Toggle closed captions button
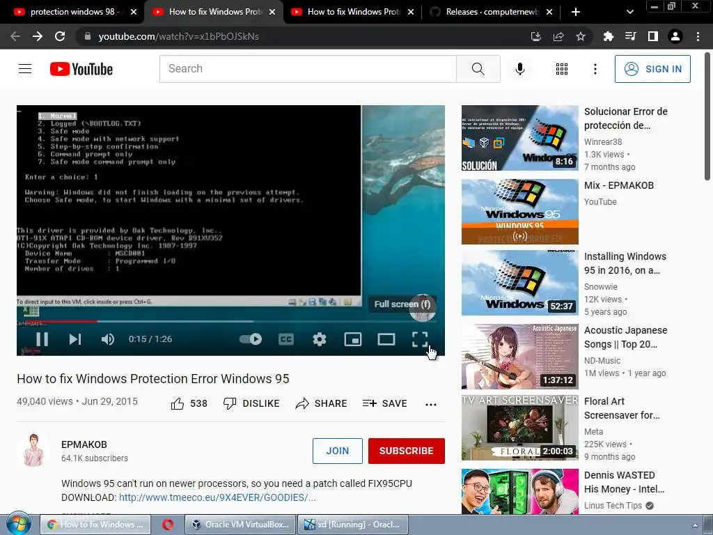713x535 pixels. [286, 339]
